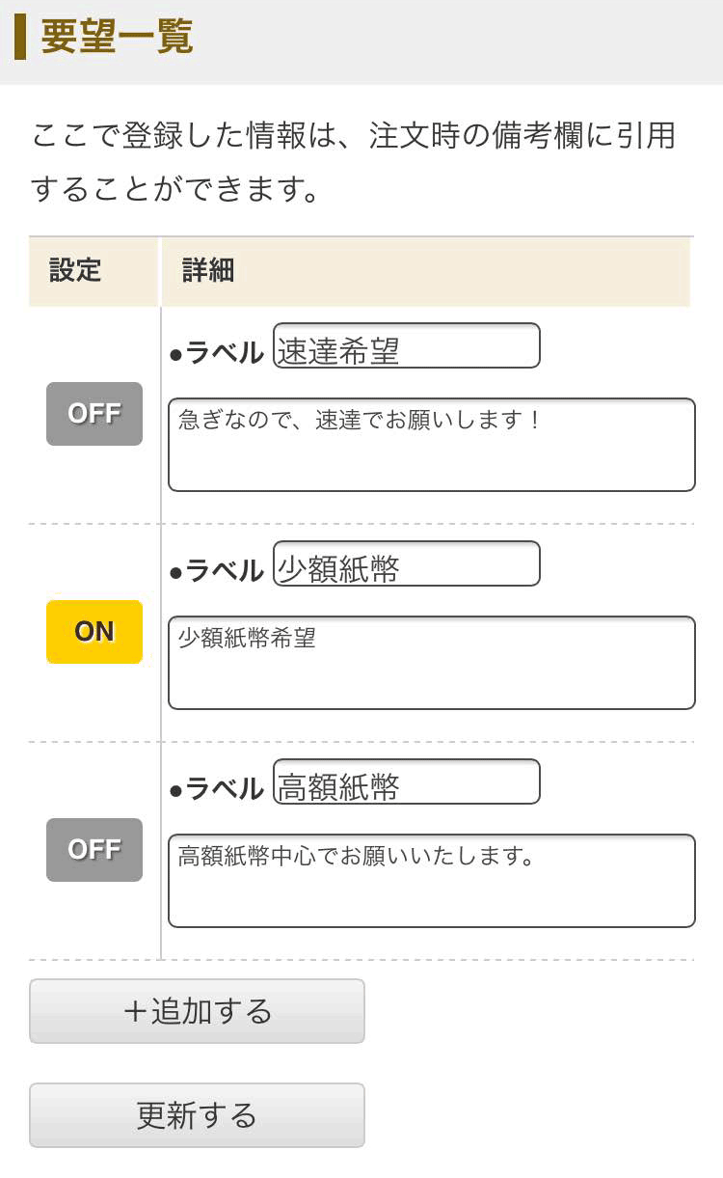Enable the OFF switch for 高額紙幣
The width and height of the screenshot is (723, 1178).
94,850
